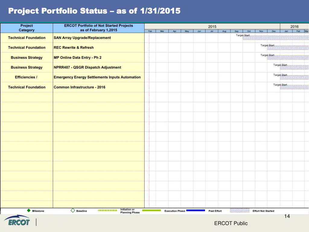Click the Past Effort legend label
Screen dimensions: 309x232
click(x=215, y=211)
